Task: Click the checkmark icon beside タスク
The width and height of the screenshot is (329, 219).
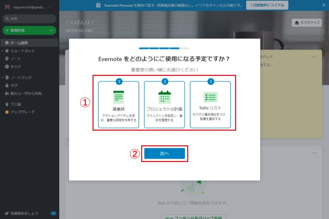Action: coord(7,67)
